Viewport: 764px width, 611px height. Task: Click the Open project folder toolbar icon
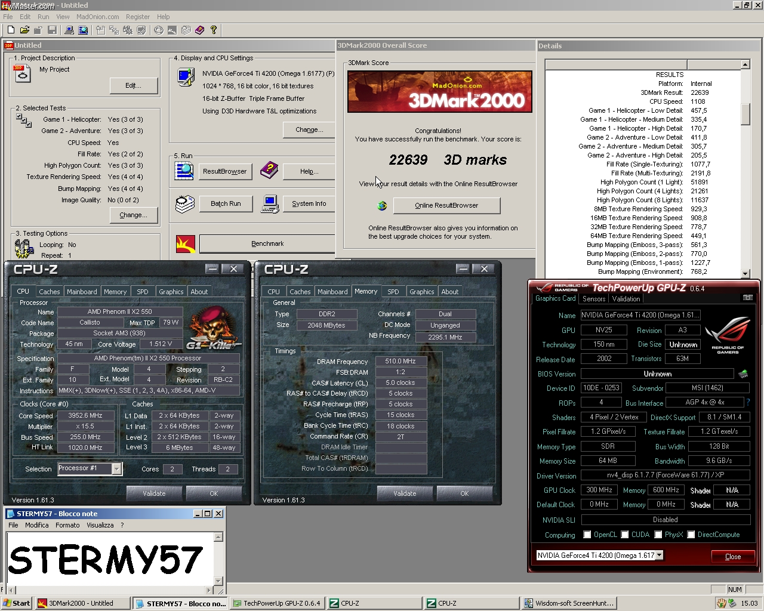pos(24,30)
